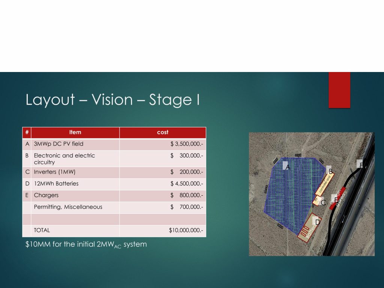This screenshot has height=288, width=384.
Task: Click row letter "A" in the table
Action: pos(27,144)
